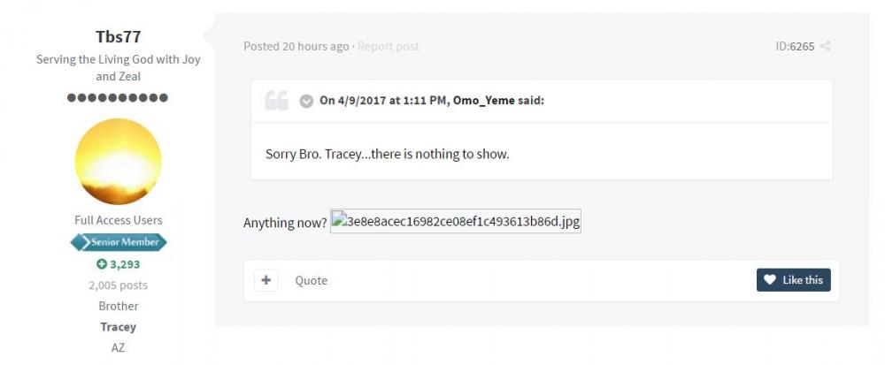885x365 pixels.
Task: View the "2,005 posts" count
Action: 118,285
